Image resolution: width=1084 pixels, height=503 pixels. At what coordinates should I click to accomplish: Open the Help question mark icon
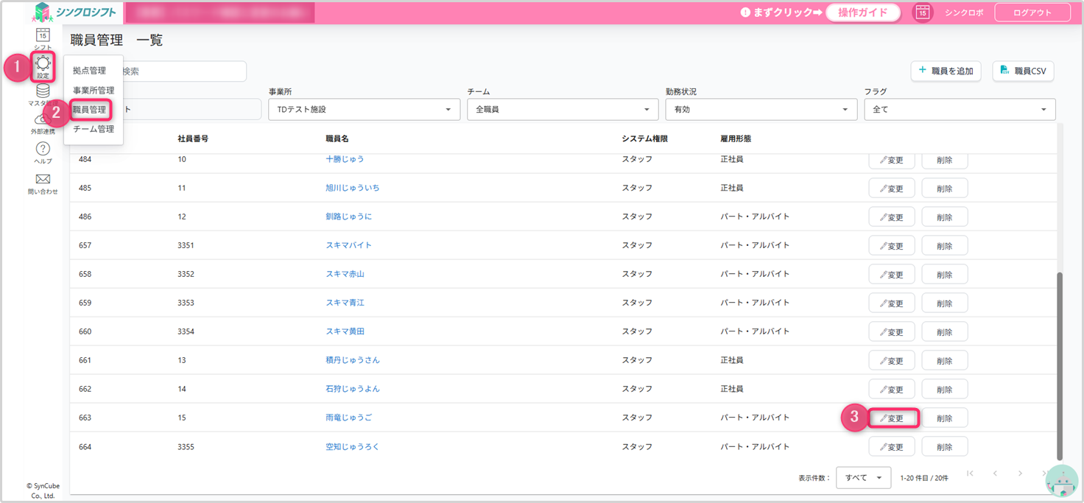coord(43,149)
